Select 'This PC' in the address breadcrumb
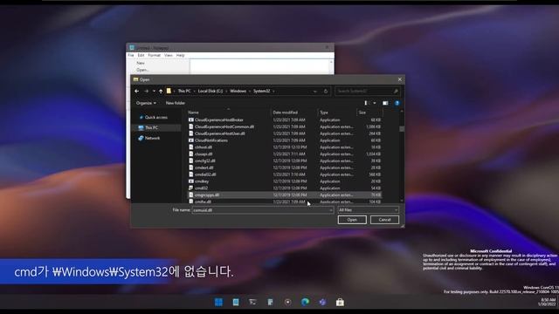Viewport: 559px width, 314px height. pos(184,91)
